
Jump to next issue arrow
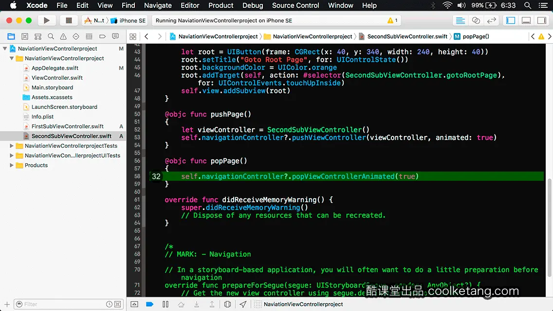click(x=550, y=36)
